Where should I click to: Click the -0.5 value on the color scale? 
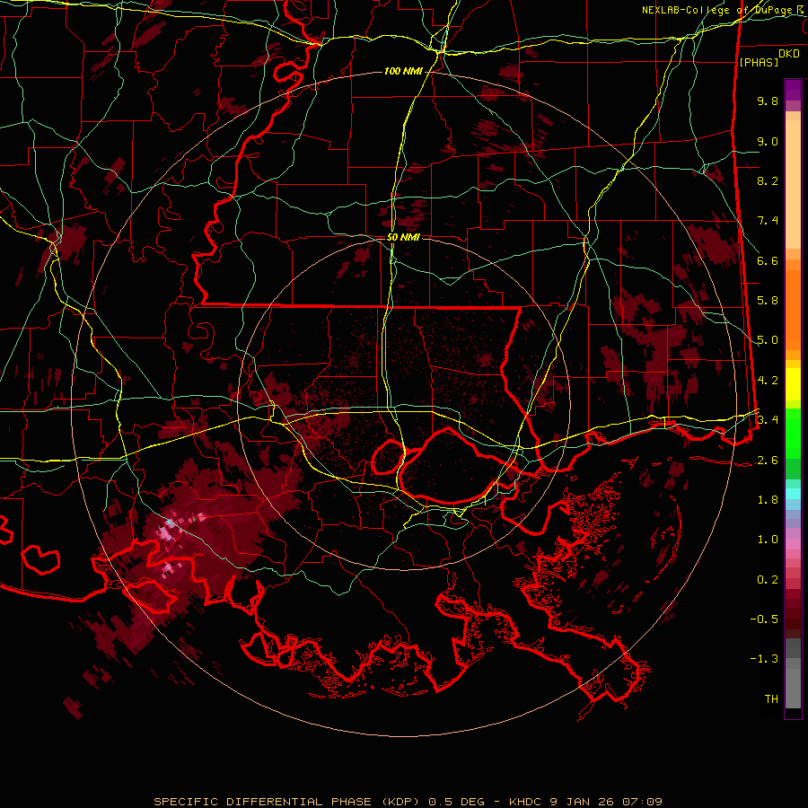pos(764,619)
